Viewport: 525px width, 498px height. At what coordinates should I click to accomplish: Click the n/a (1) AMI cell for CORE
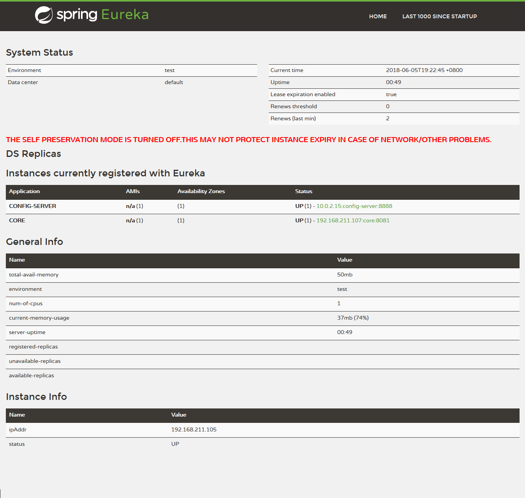[134, 220]
